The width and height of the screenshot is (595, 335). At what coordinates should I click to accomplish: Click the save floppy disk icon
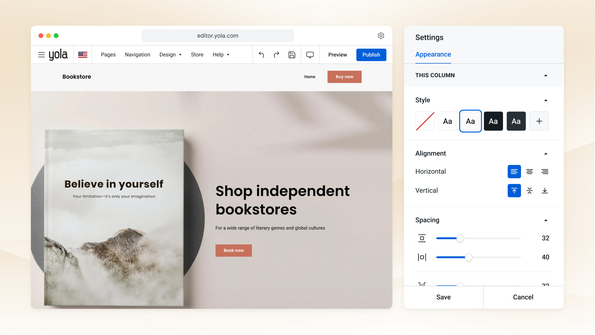292,55
